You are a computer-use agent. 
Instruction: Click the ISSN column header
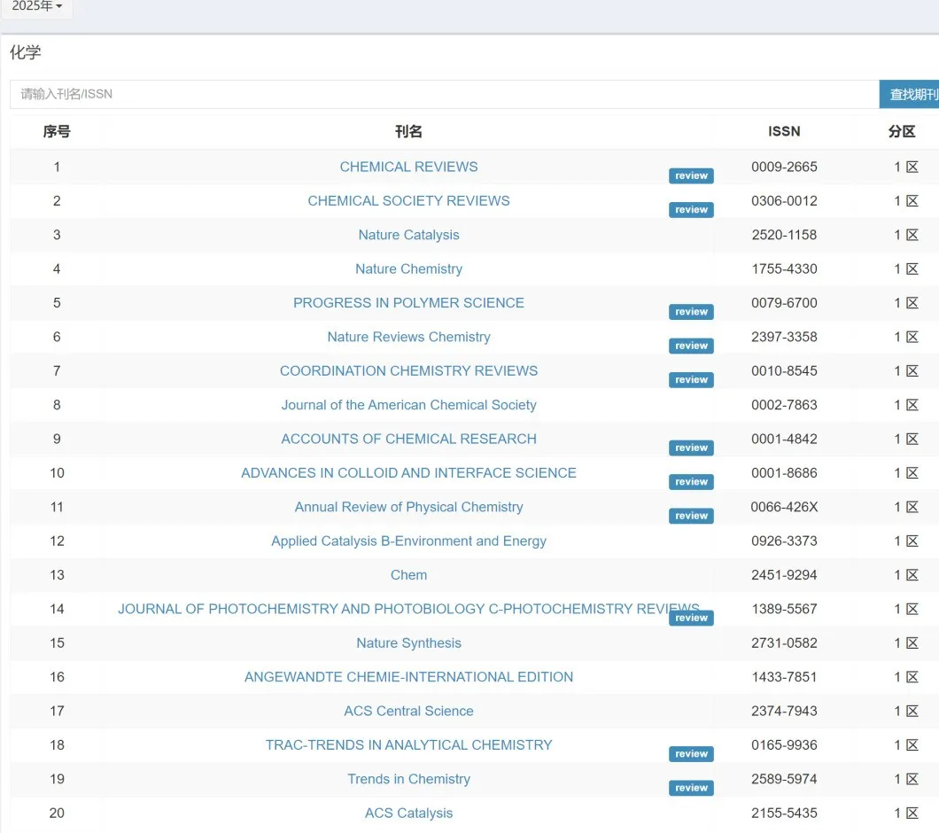[784, 131]
